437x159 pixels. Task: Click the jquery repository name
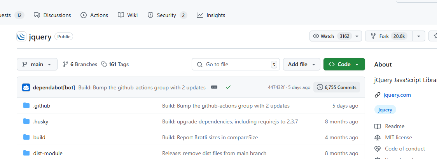(40, 37)
